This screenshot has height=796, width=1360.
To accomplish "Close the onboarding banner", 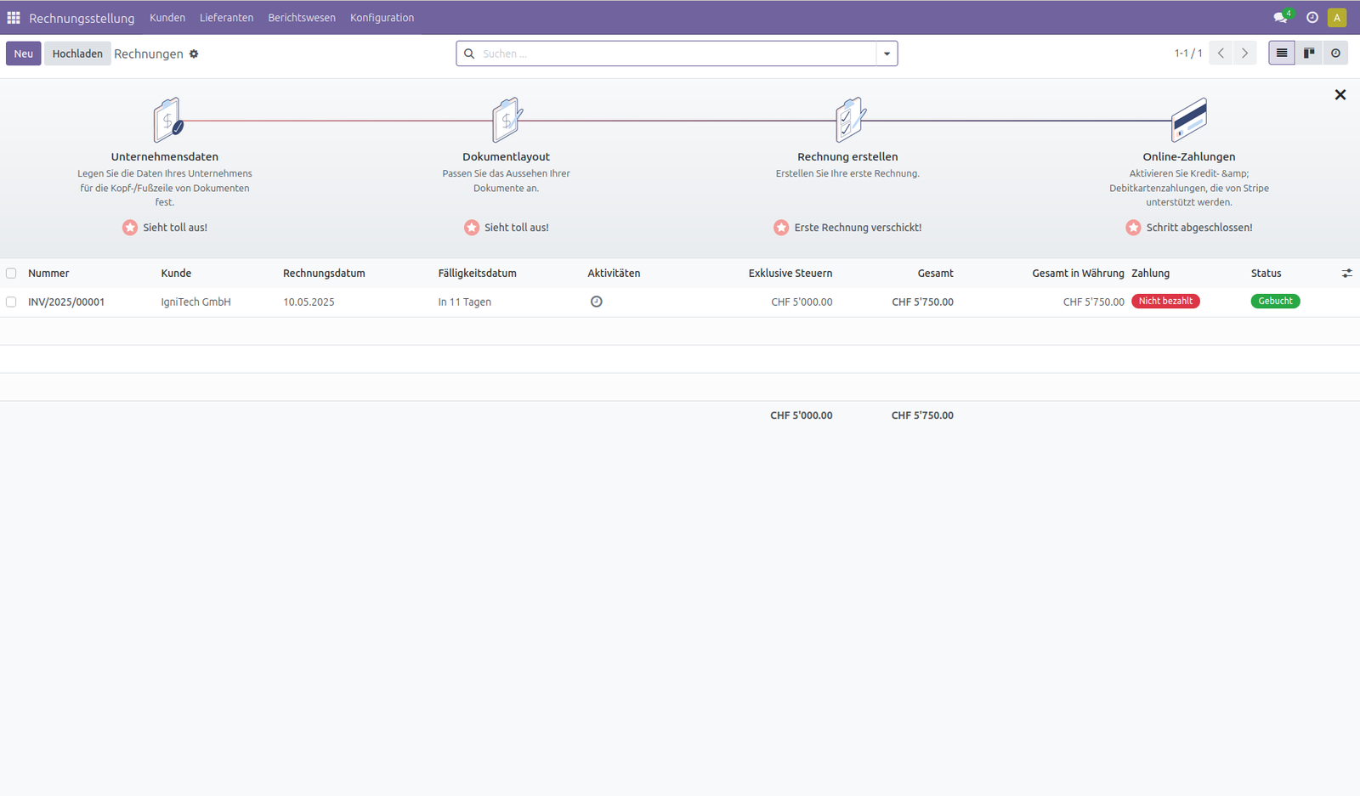I will click(x=1340, y=95).
